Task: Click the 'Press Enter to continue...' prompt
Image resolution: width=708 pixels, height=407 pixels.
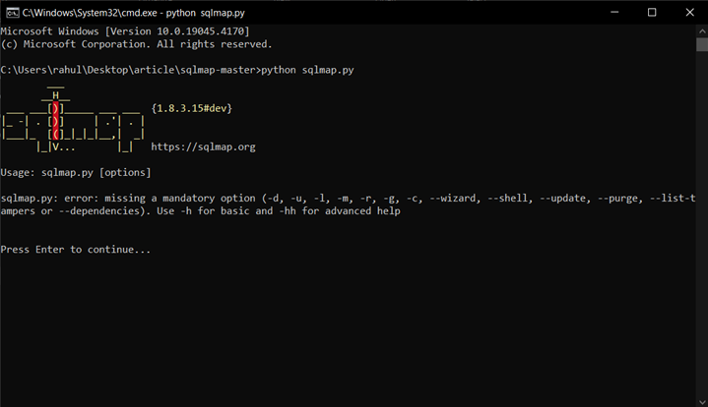Action: (76, 250)
